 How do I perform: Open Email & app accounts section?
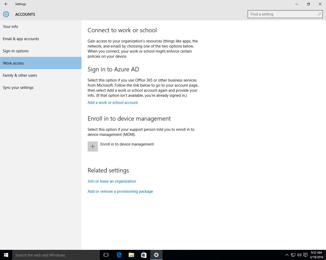pyautogui.click(x=41, y=39)
